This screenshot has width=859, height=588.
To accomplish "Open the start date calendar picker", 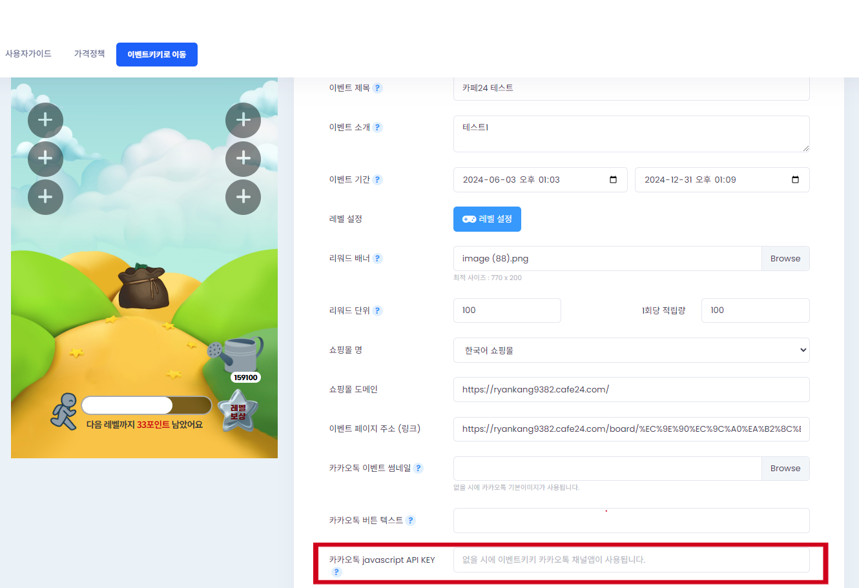I will tap(613, 180).
